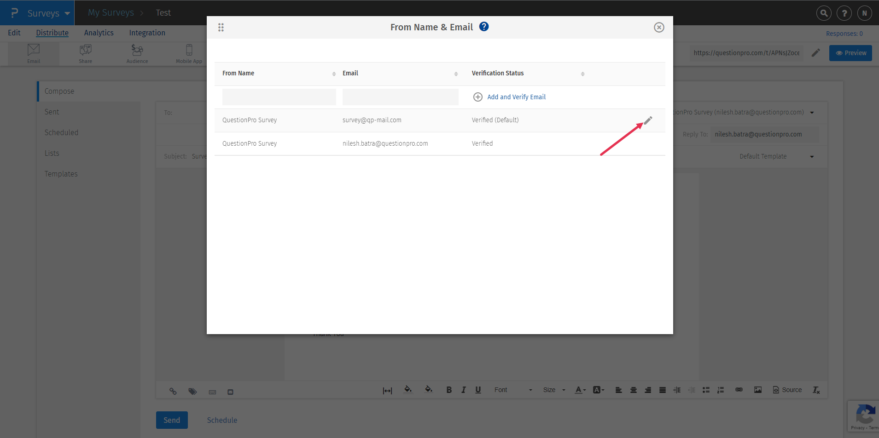This screenshot has width=879, height=438.
Task: Open the Share distribution icon
Action: (x=85, y=53)
